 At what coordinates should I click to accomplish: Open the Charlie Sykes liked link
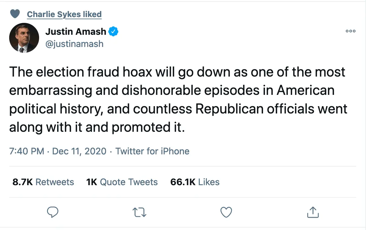coord(64,14)
